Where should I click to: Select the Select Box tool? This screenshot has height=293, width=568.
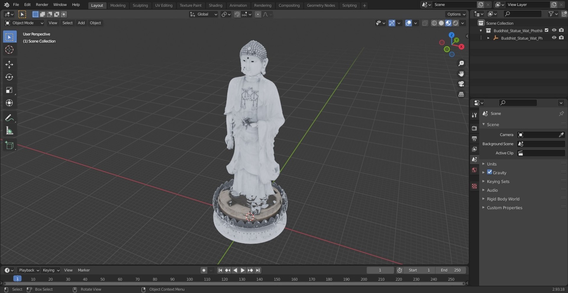(9, 37)
